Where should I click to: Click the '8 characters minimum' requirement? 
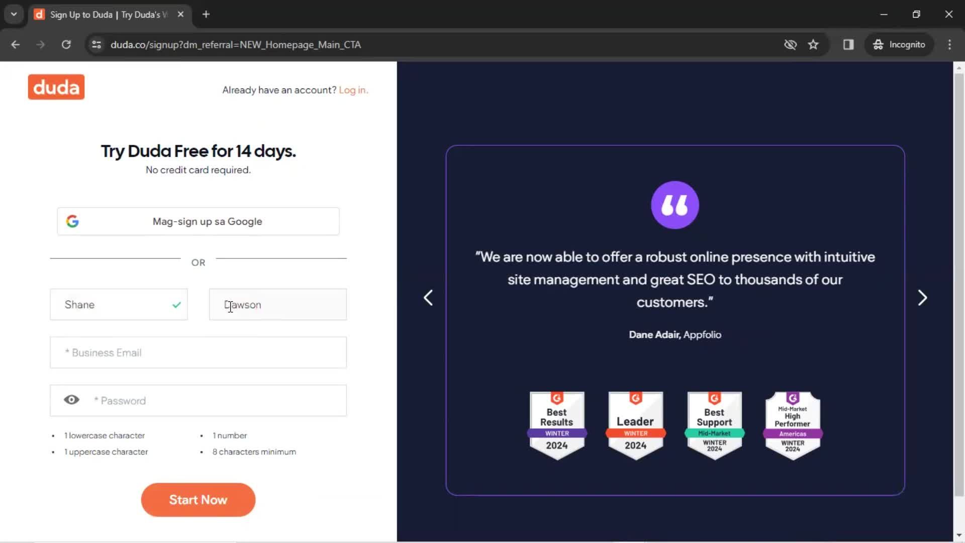click(254, 452)
